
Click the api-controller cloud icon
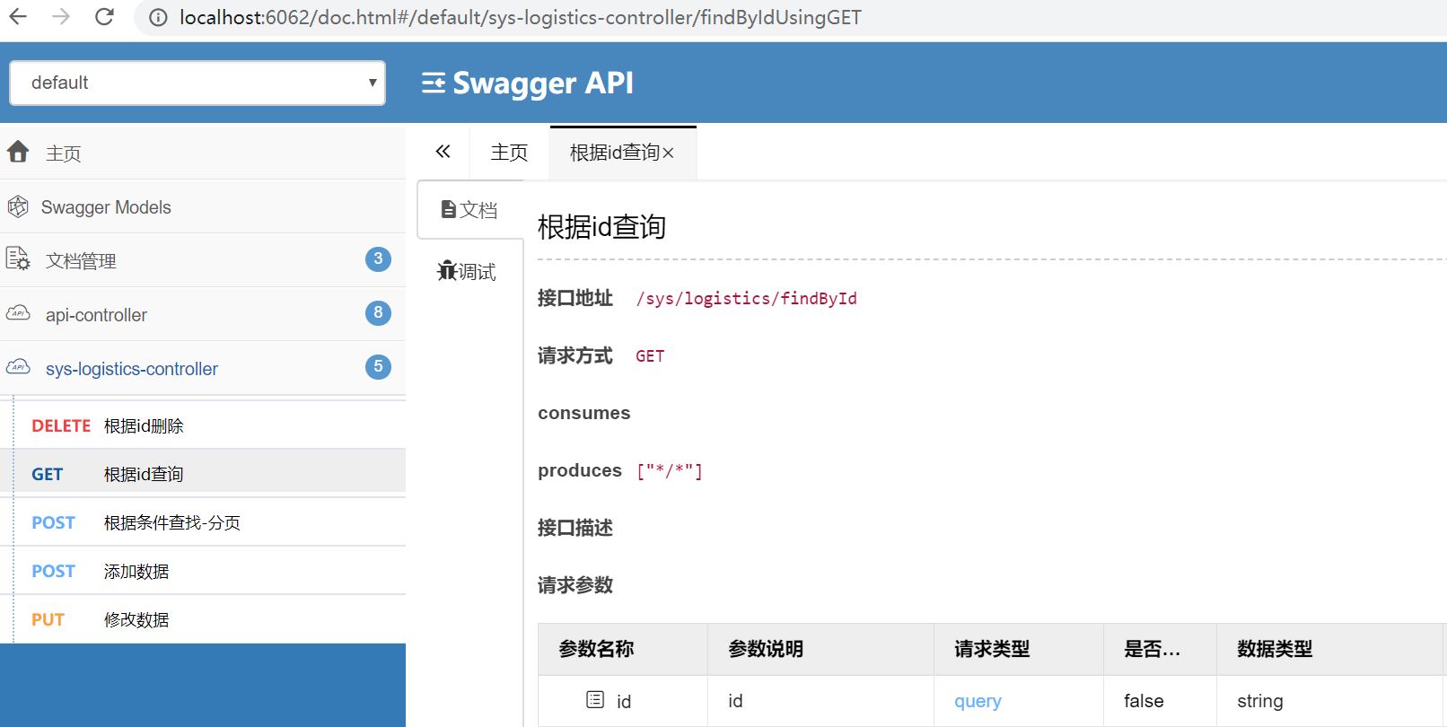coord(18,313)
